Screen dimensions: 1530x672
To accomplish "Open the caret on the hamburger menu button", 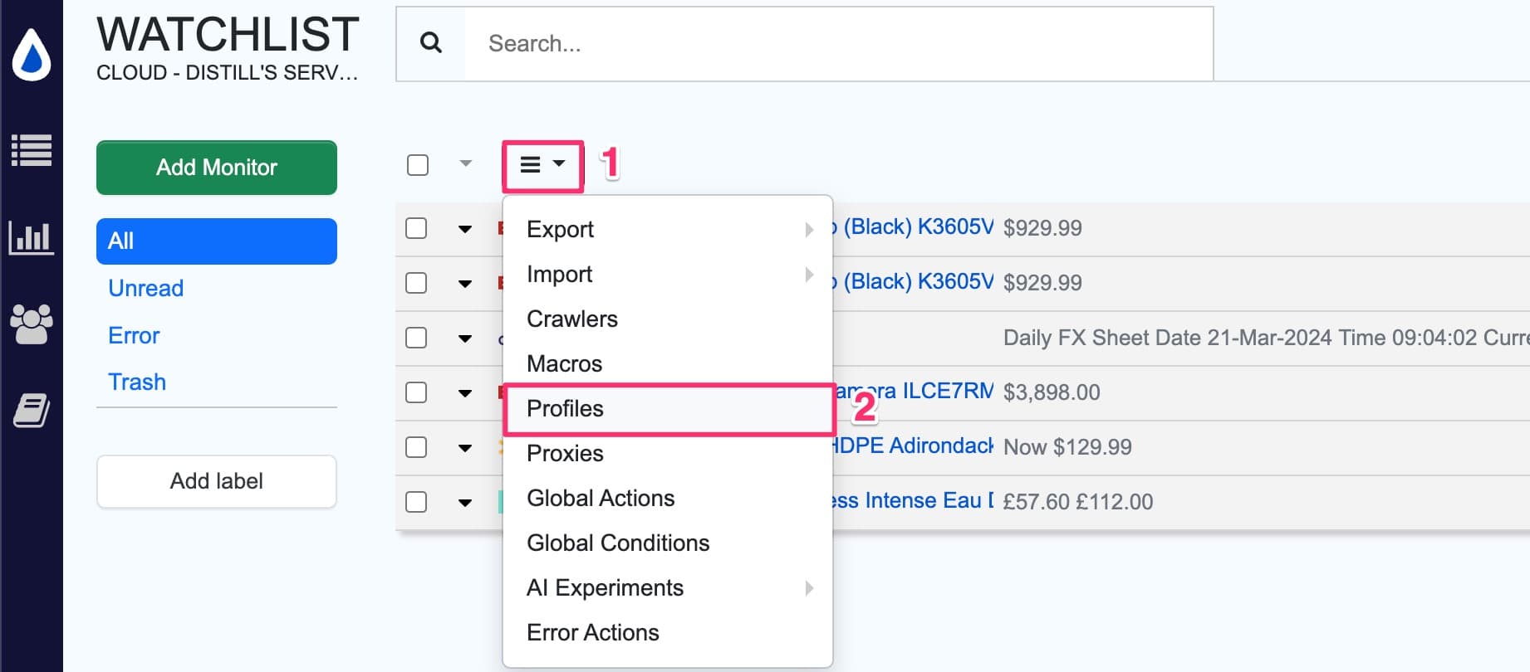I will point(557,164).
